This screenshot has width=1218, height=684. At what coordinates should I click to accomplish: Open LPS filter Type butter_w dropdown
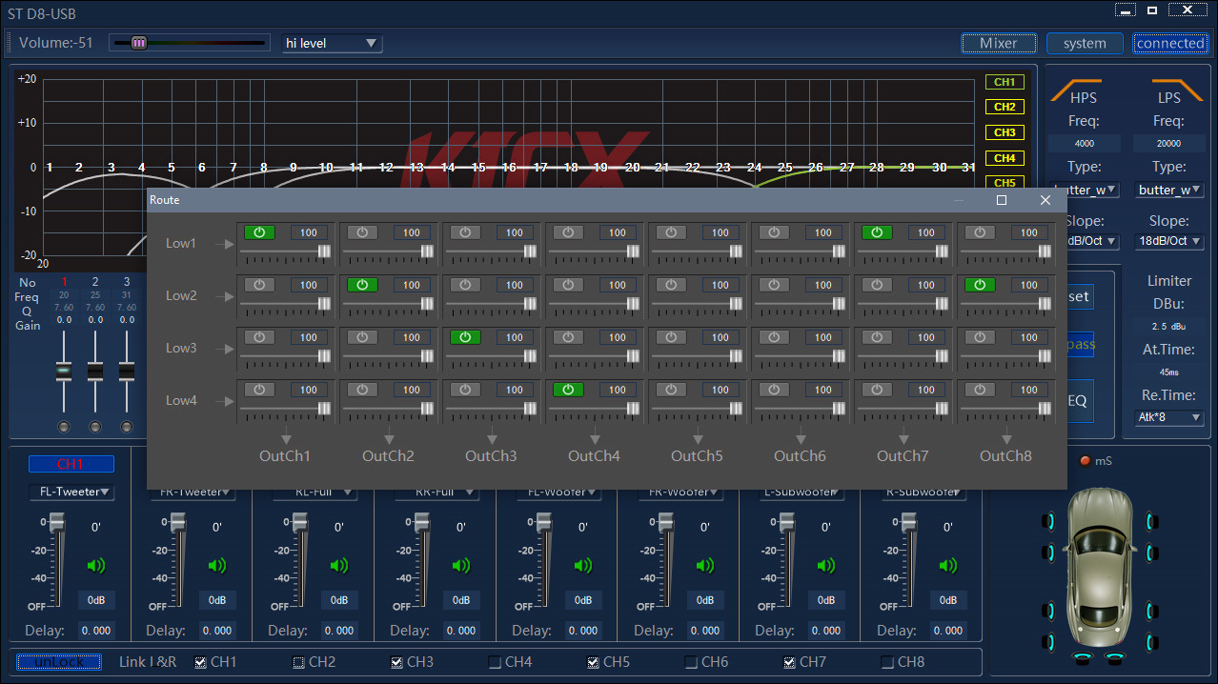pos(1170,190)
